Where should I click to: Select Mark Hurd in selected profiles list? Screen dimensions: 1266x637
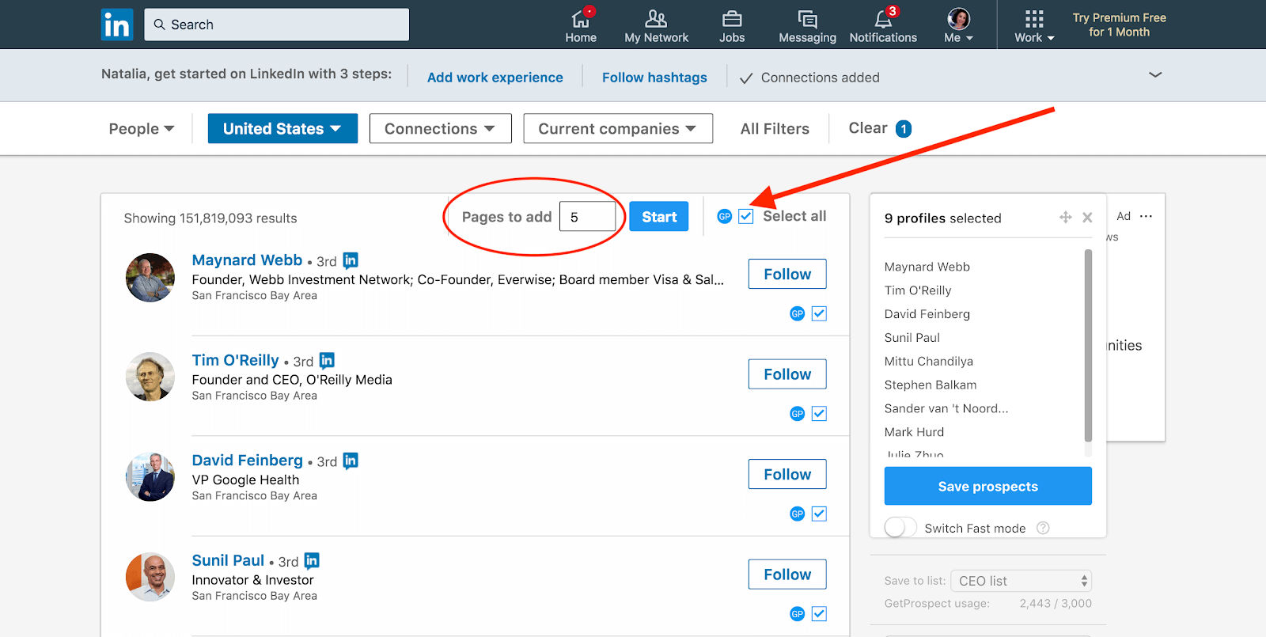[x=914, y=432]
